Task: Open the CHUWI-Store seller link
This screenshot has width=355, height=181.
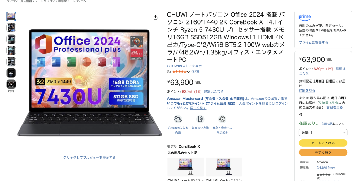Action: tap(326, 168)
